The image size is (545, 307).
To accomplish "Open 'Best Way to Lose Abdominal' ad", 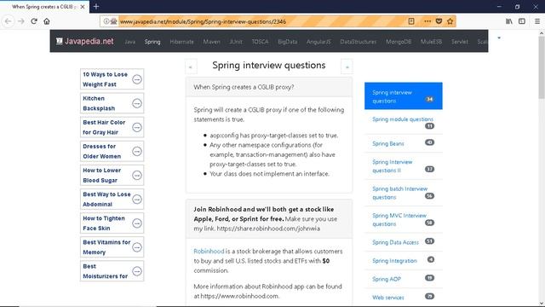I will [x=112, y=200].
